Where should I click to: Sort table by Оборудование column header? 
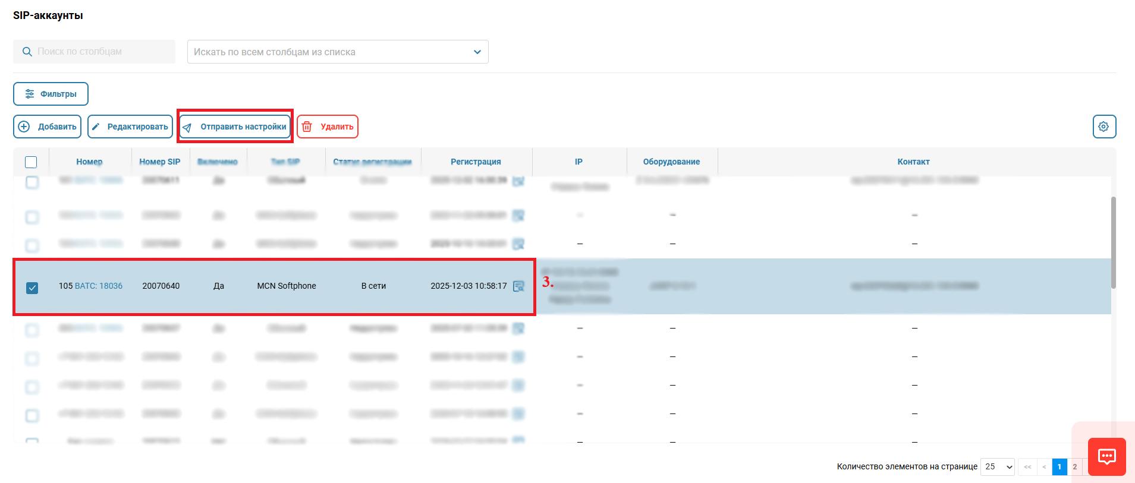pos(671,162)
